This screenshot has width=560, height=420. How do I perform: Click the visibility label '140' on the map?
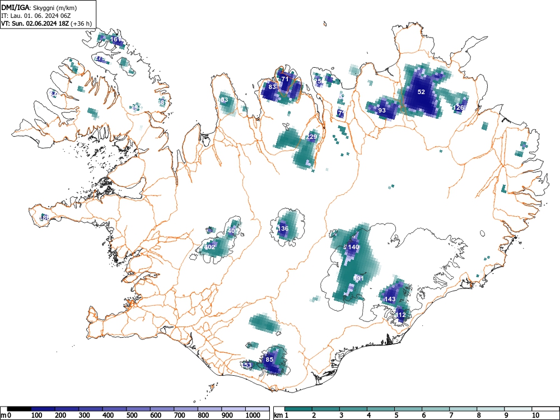click(353, 247)
